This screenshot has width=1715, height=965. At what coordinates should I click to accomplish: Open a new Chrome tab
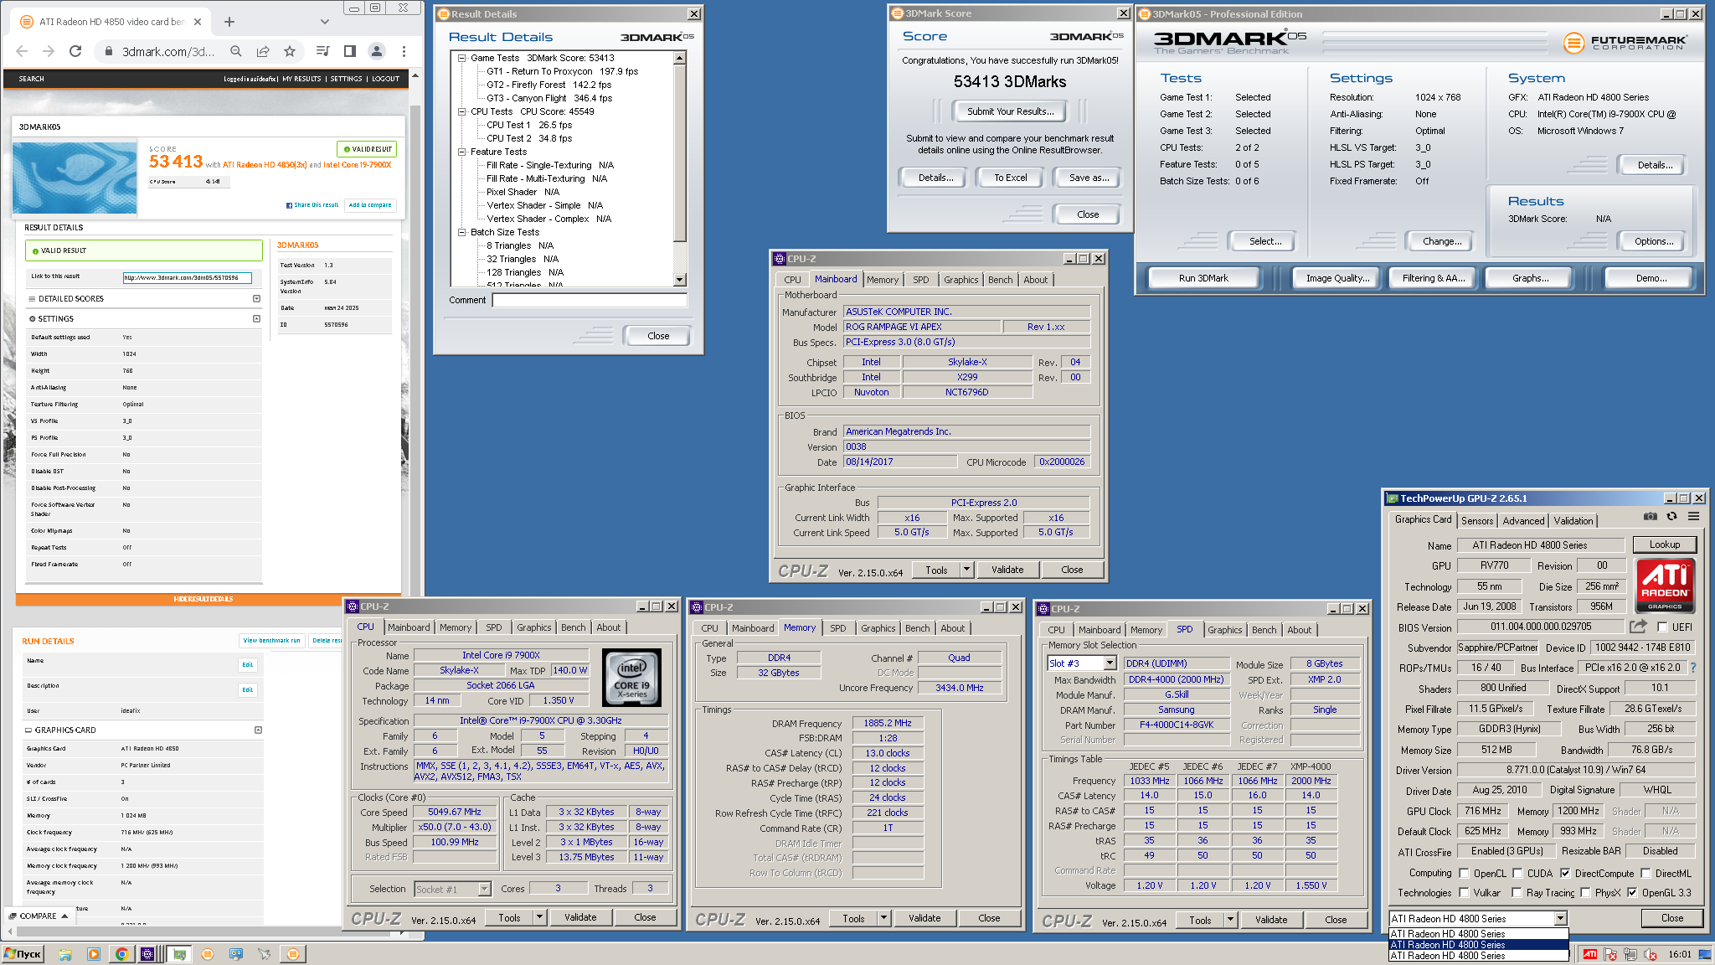pyautogui.click(x=229, y=22)
